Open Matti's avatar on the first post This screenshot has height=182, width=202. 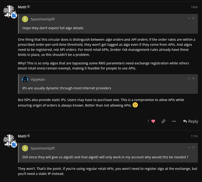9,12
